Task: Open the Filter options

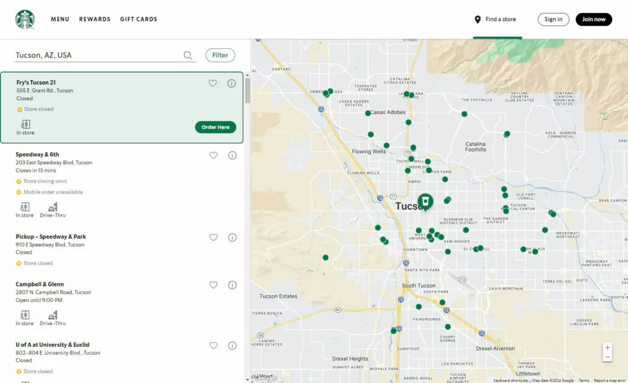Action: (220, 55)
